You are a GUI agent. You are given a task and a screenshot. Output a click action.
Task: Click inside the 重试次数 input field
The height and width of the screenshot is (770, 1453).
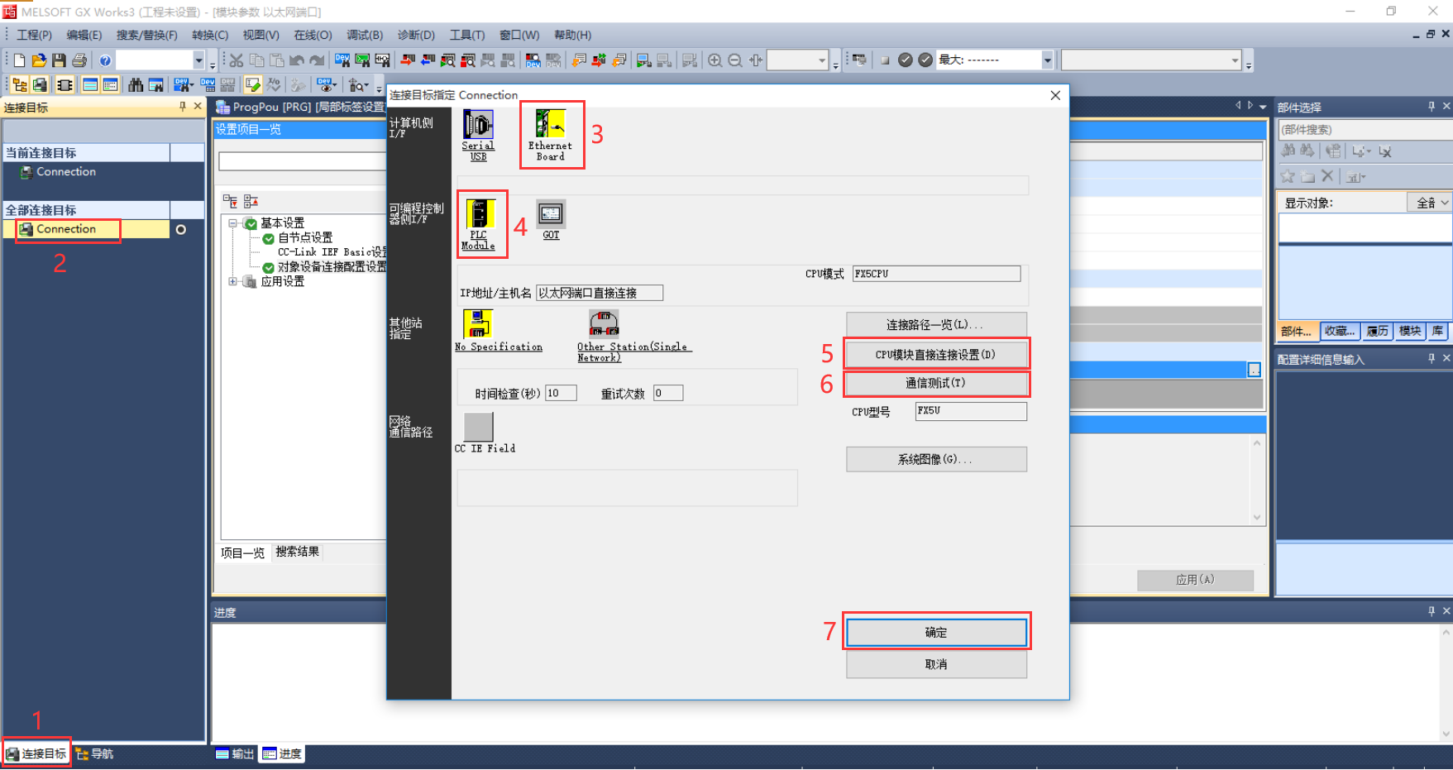668,392
